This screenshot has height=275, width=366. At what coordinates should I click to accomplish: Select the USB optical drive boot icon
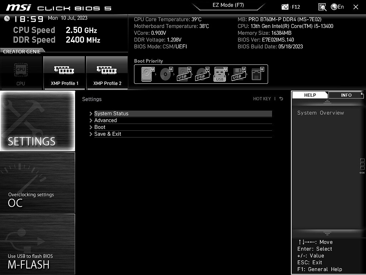pyautogui.click(x=202, y=74)
